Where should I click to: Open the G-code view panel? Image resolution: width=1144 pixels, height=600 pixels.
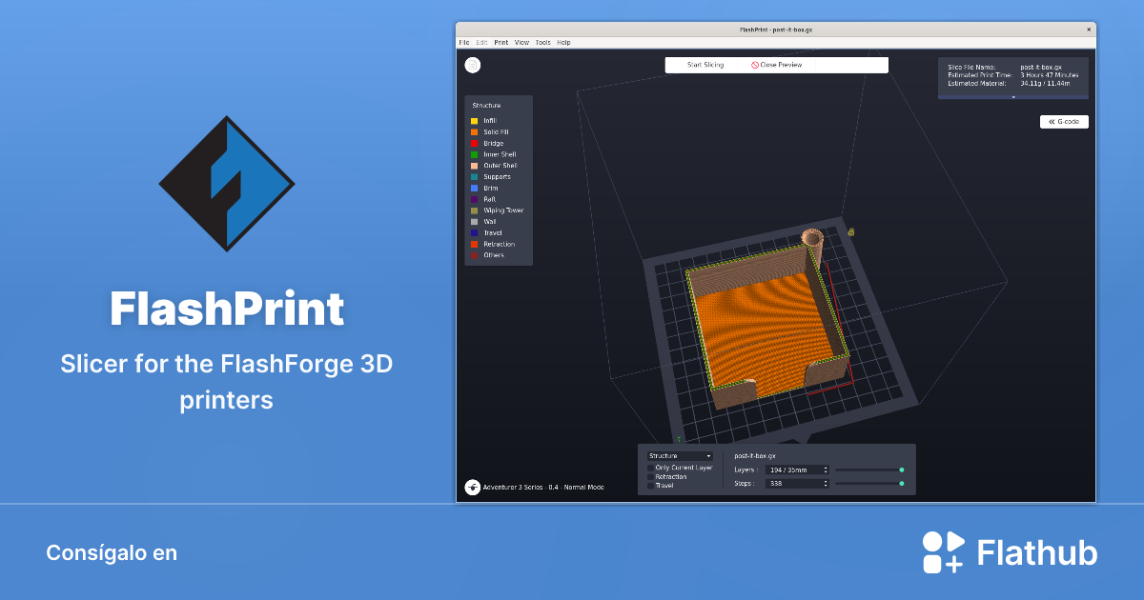pos(1063,121)
